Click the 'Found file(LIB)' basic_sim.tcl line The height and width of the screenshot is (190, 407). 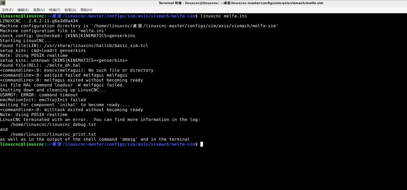coord(74,46)
